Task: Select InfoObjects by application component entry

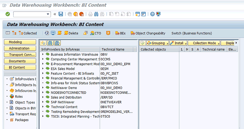Action: pyautogui.click(x=23, y=85)
